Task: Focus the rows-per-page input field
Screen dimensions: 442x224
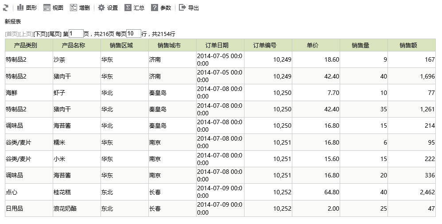Action: click(134, 34)
